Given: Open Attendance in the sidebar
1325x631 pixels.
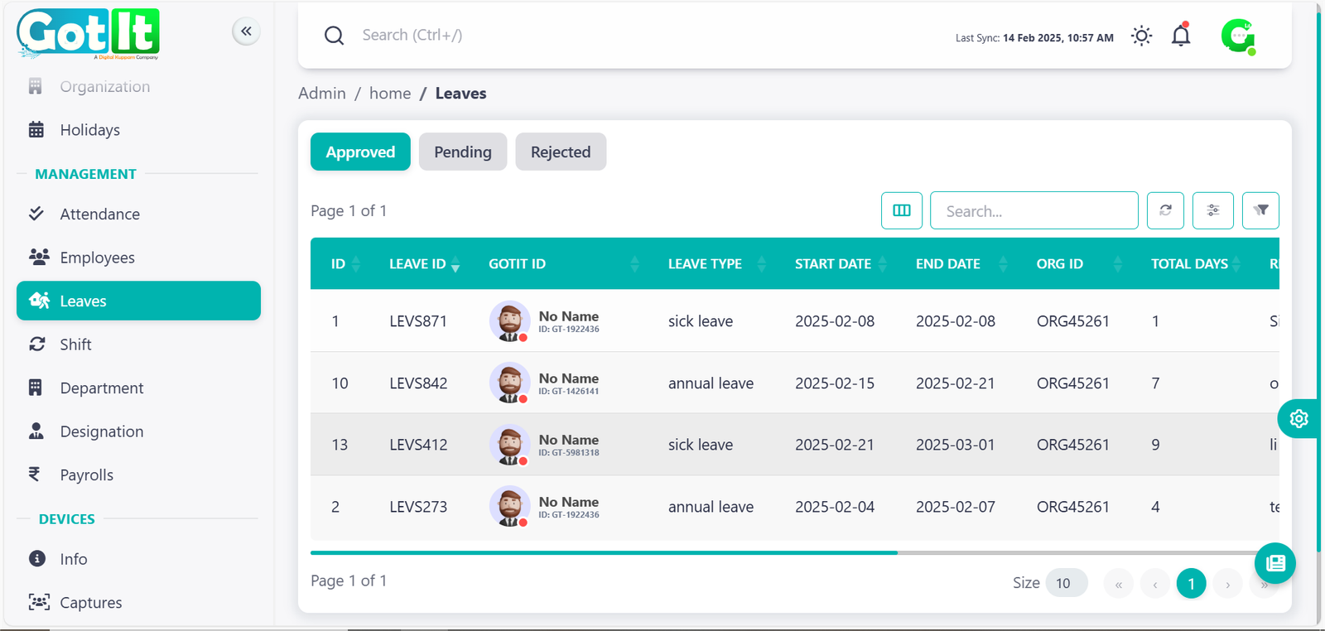Looking at the screenshot, I should (x=99, y=214).
